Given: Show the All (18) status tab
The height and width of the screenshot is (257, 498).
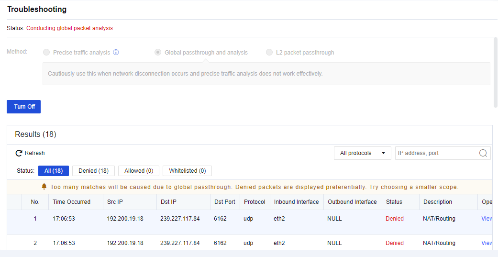Looking at the screenshot, I should tap(54, 171).
